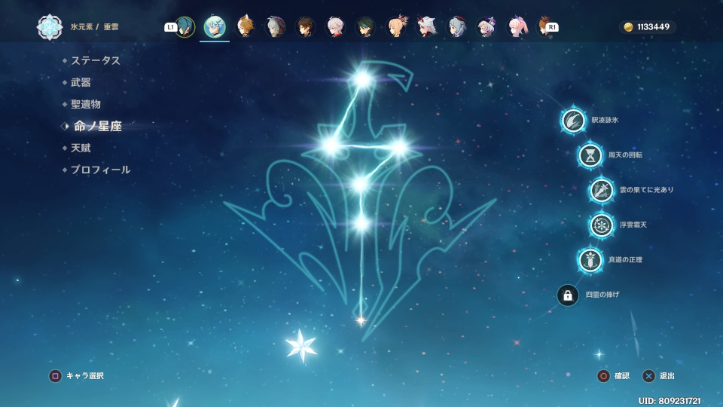Click the 釈凌詠氷 constellation name
723x407 pixels.
point(605,120)
